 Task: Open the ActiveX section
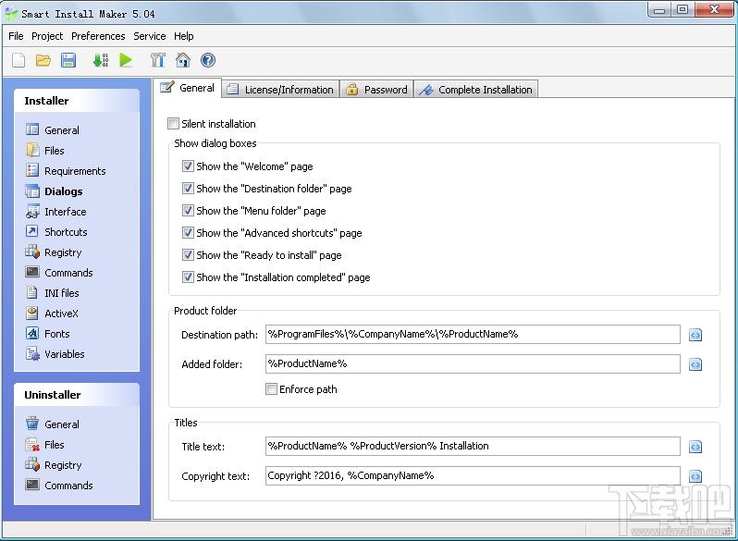coord(52,314)
